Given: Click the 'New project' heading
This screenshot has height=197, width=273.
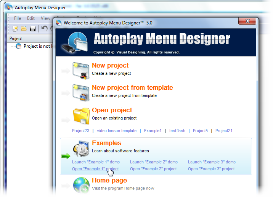Looking at the screenshot, I should coord(110,65).
